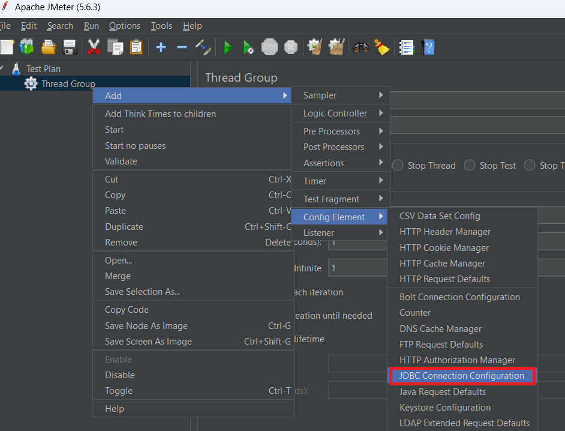This screenshot has height=431, width=565.
Task: Select Add Think Times to children
Action: tap(192, 114)
